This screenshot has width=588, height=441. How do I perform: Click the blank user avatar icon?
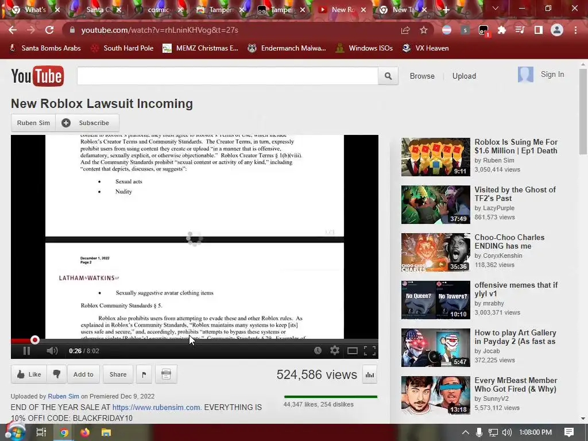525,74
